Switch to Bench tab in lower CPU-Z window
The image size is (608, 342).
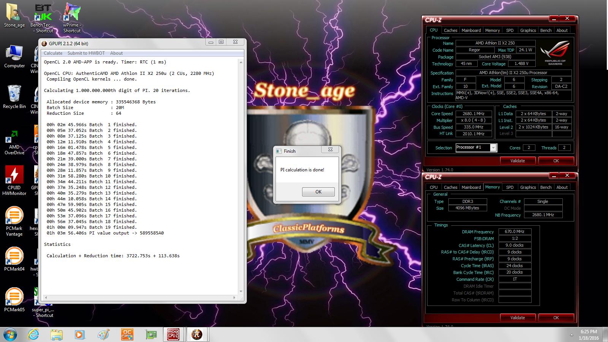pos(546,187)
